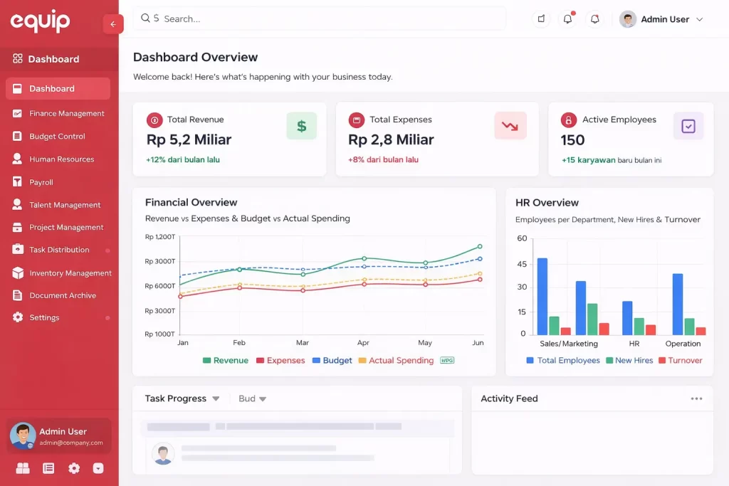Click the Payroll icon in the sidebar
Viewport: 729px width, 486px height.
(x=18, y=182)
